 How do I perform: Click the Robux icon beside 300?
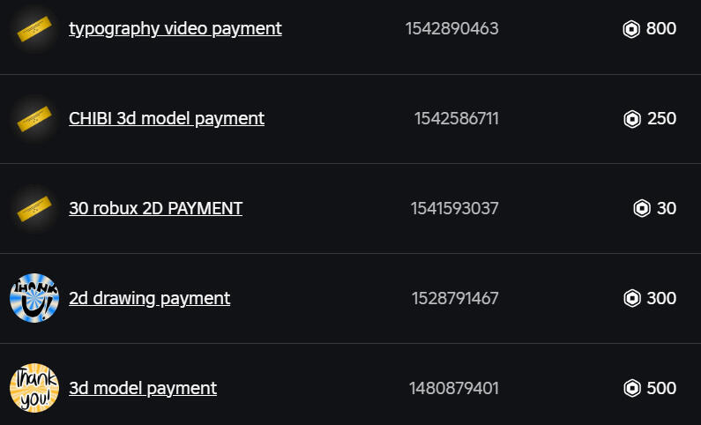[x=632, y=299]
